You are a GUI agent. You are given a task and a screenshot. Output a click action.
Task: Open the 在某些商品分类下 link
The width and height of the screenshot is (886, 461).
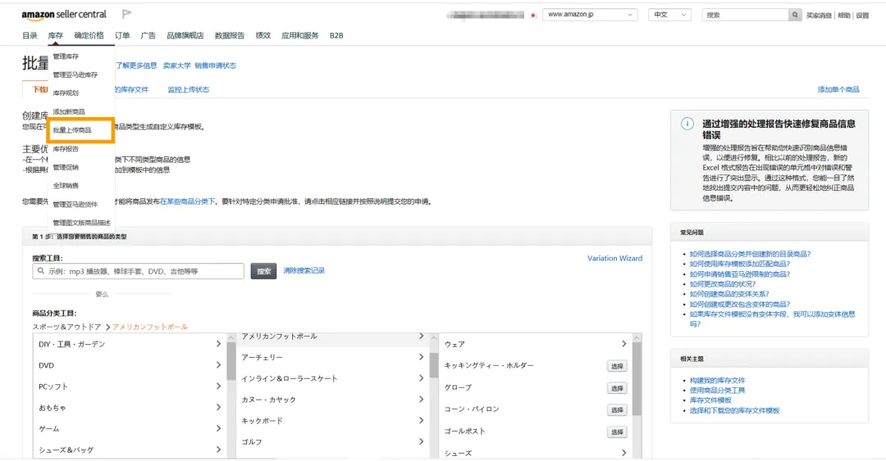click(x=188, y=201)
